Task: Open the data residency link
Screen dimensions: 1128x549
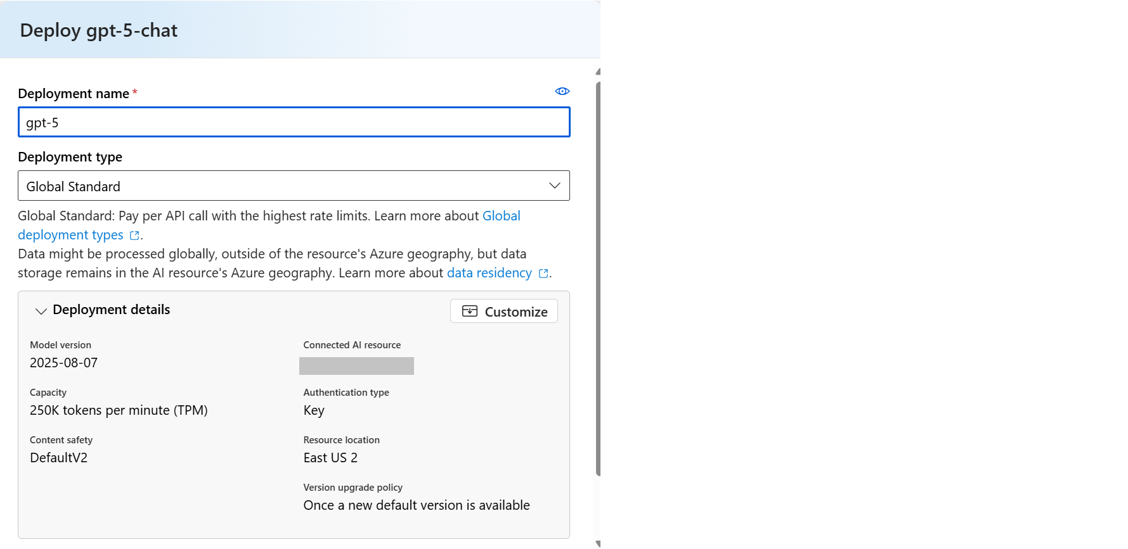Action: click(489, 273)
